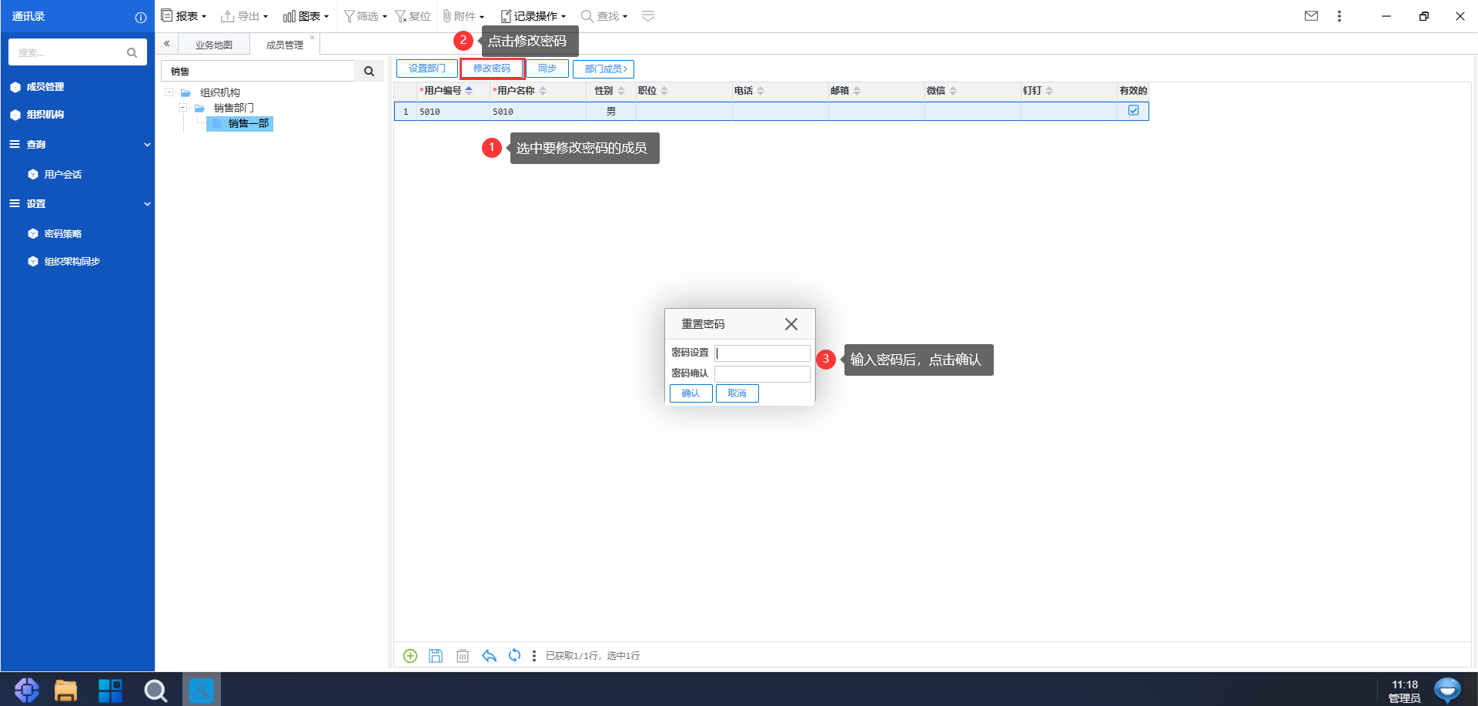The width and height of the screenshot is (1478, 706).
Task: Open the file manager taskbar icon
Action: 66,691
